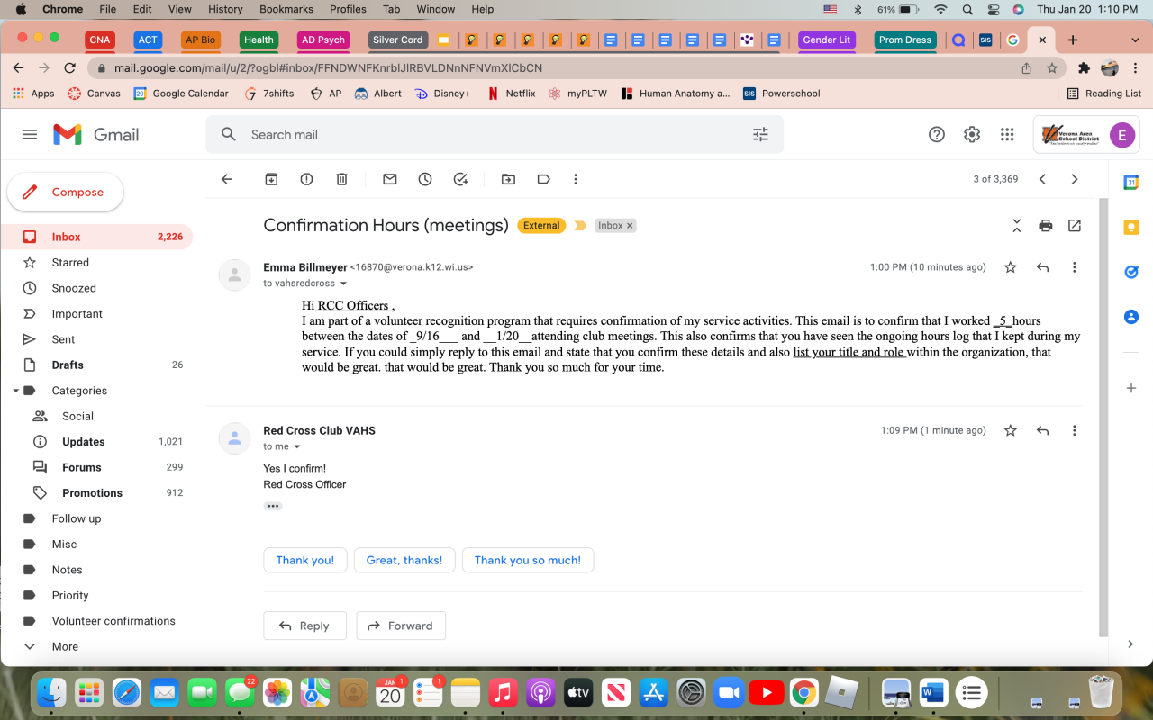
Task: Star Emma Billmeyer's message
Action: (1011, 267)
